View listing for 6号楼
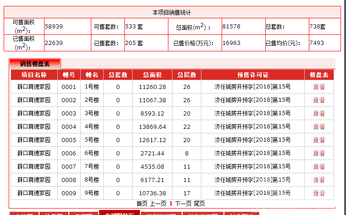This screenshot has width=346, height=215. coord(319,153)
